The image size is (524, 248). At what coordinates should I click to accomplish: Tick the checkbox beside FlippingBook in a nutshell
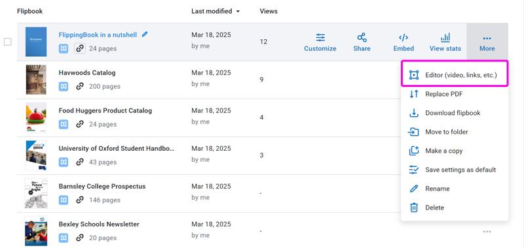[x=8, y=42]
